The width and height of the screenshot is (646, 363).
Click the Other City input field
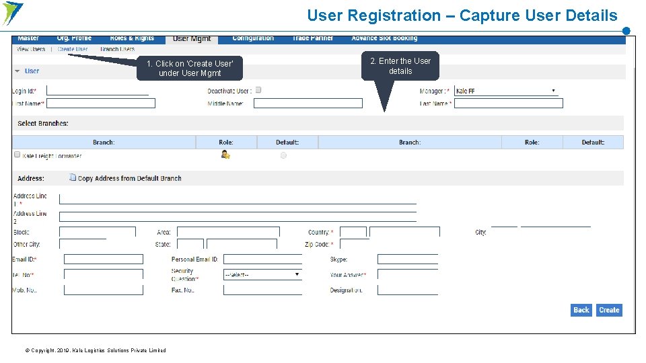[83, 243]
